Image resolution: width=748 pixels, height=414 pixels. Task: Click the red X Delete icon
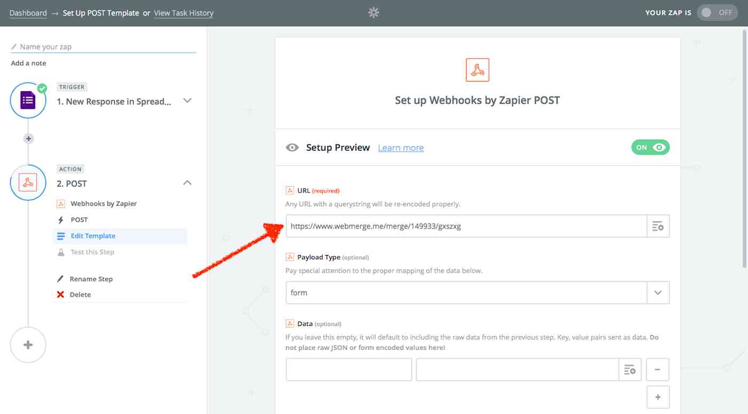[x=60, y=294]
